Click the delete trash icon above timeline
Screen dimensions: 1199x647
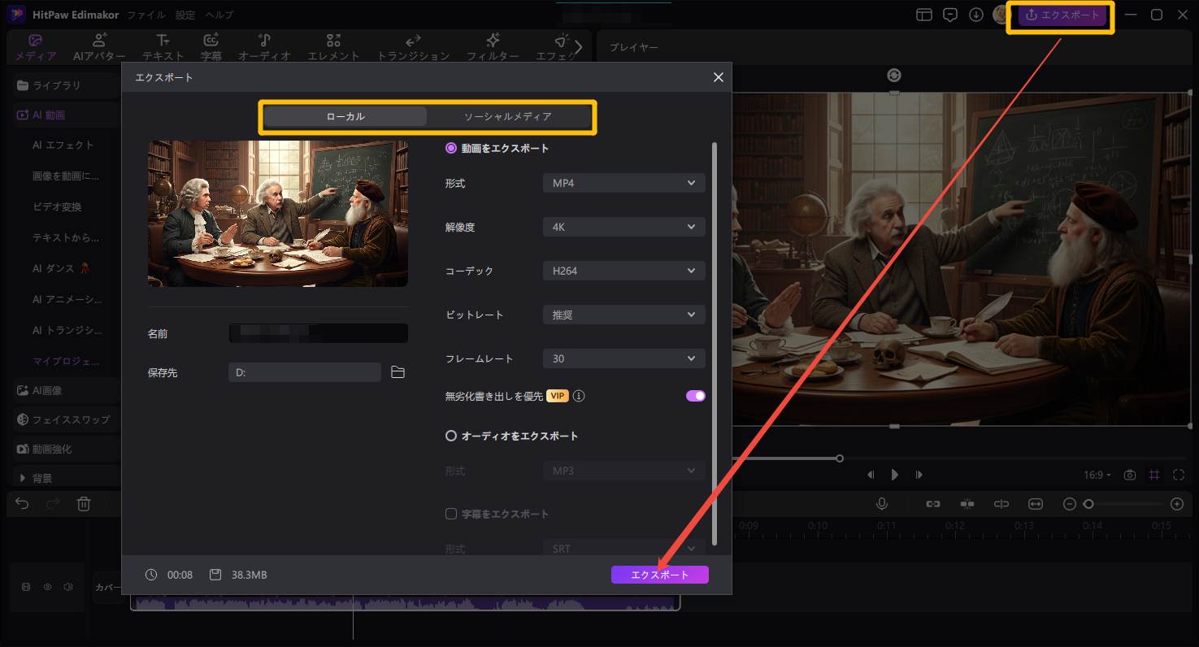coord(83,504)
